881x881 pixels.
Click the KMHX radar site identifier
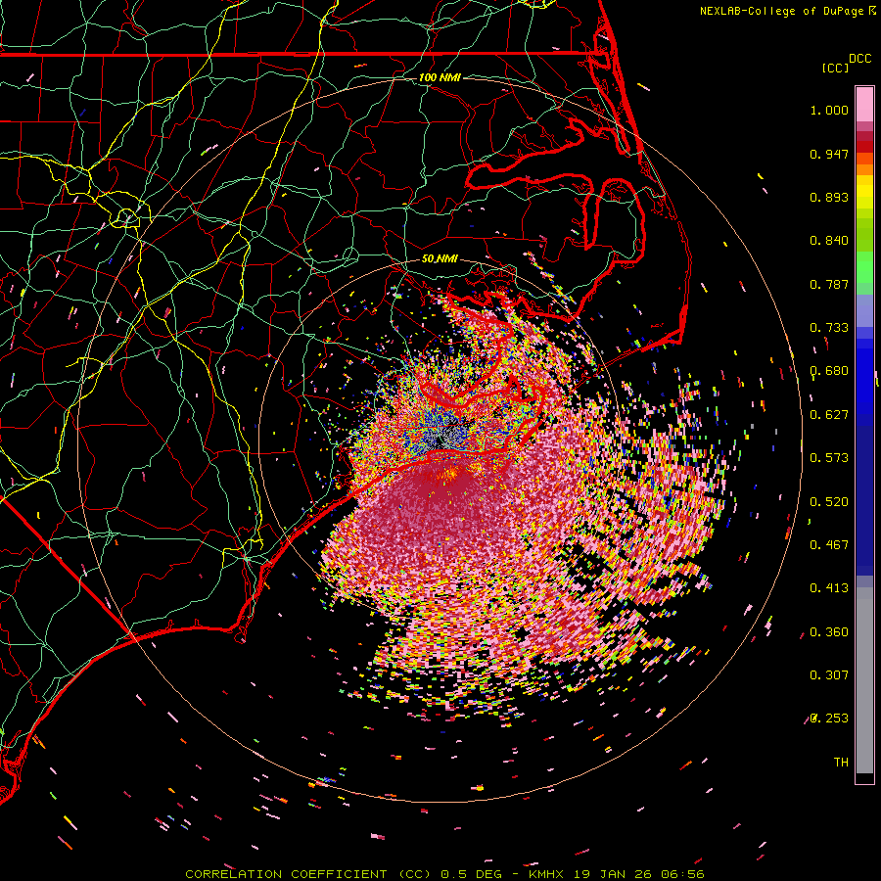click(x=545, y=874)
